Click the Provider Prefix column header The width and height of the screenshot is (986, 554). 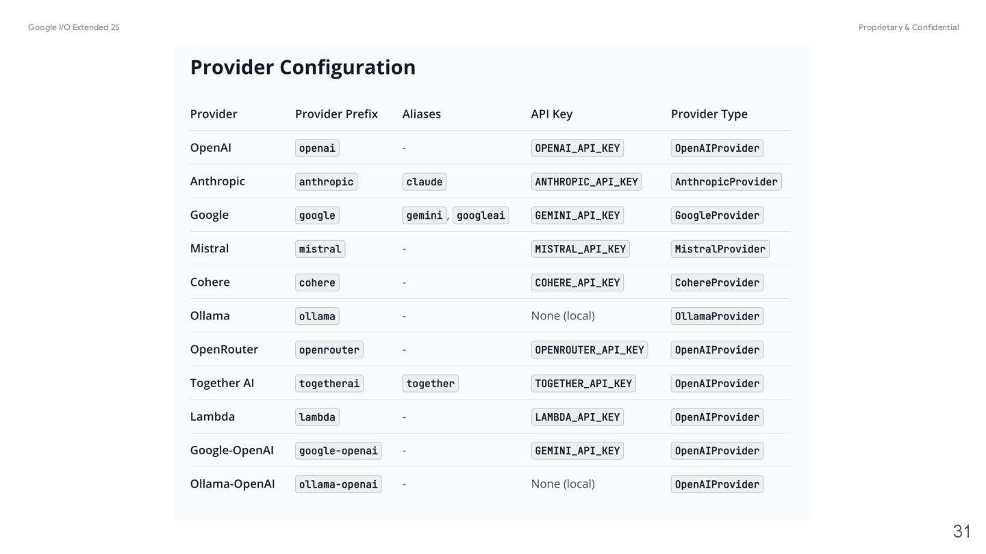(x=336, y=114)
